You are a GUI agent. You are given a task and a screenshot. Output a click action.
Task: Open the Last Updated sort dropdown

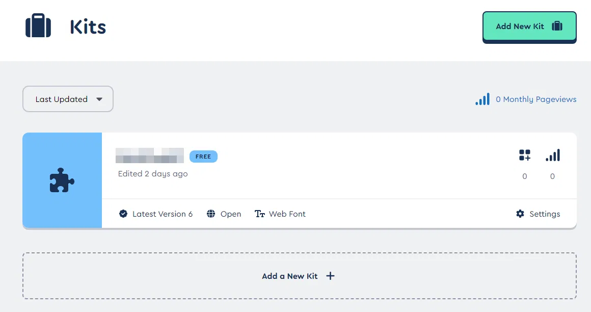[68, 99]
